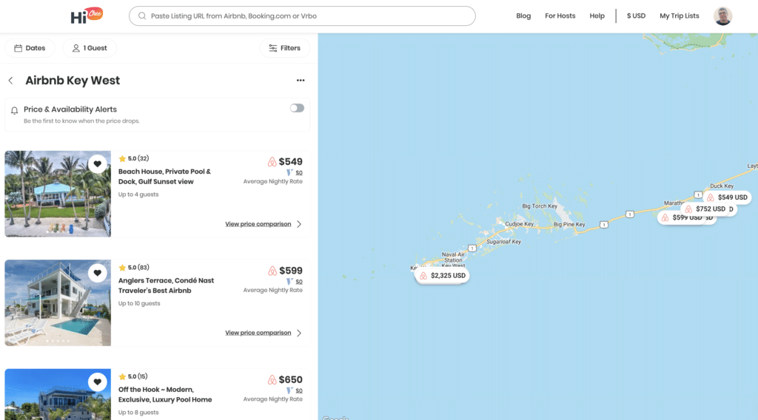Click the star rating 5.0 (32)
The height and width of the screenshot is (420, 758).
[134, 158]
